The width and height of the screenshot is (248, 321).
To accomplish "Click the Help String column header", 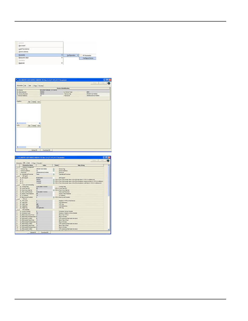I will [81, 165].
